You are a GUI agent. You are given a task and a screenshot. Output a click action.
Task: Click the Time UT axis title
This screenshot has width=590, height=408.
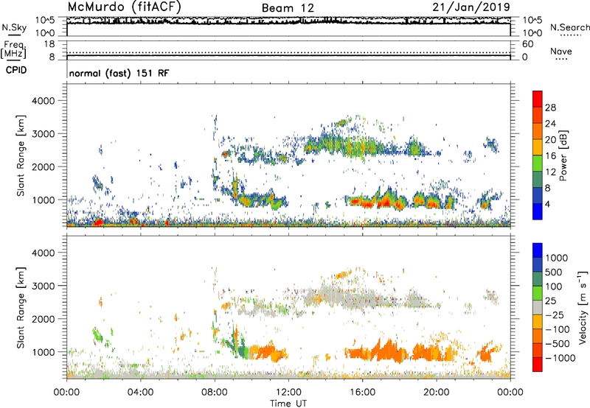tap(288, 404)
